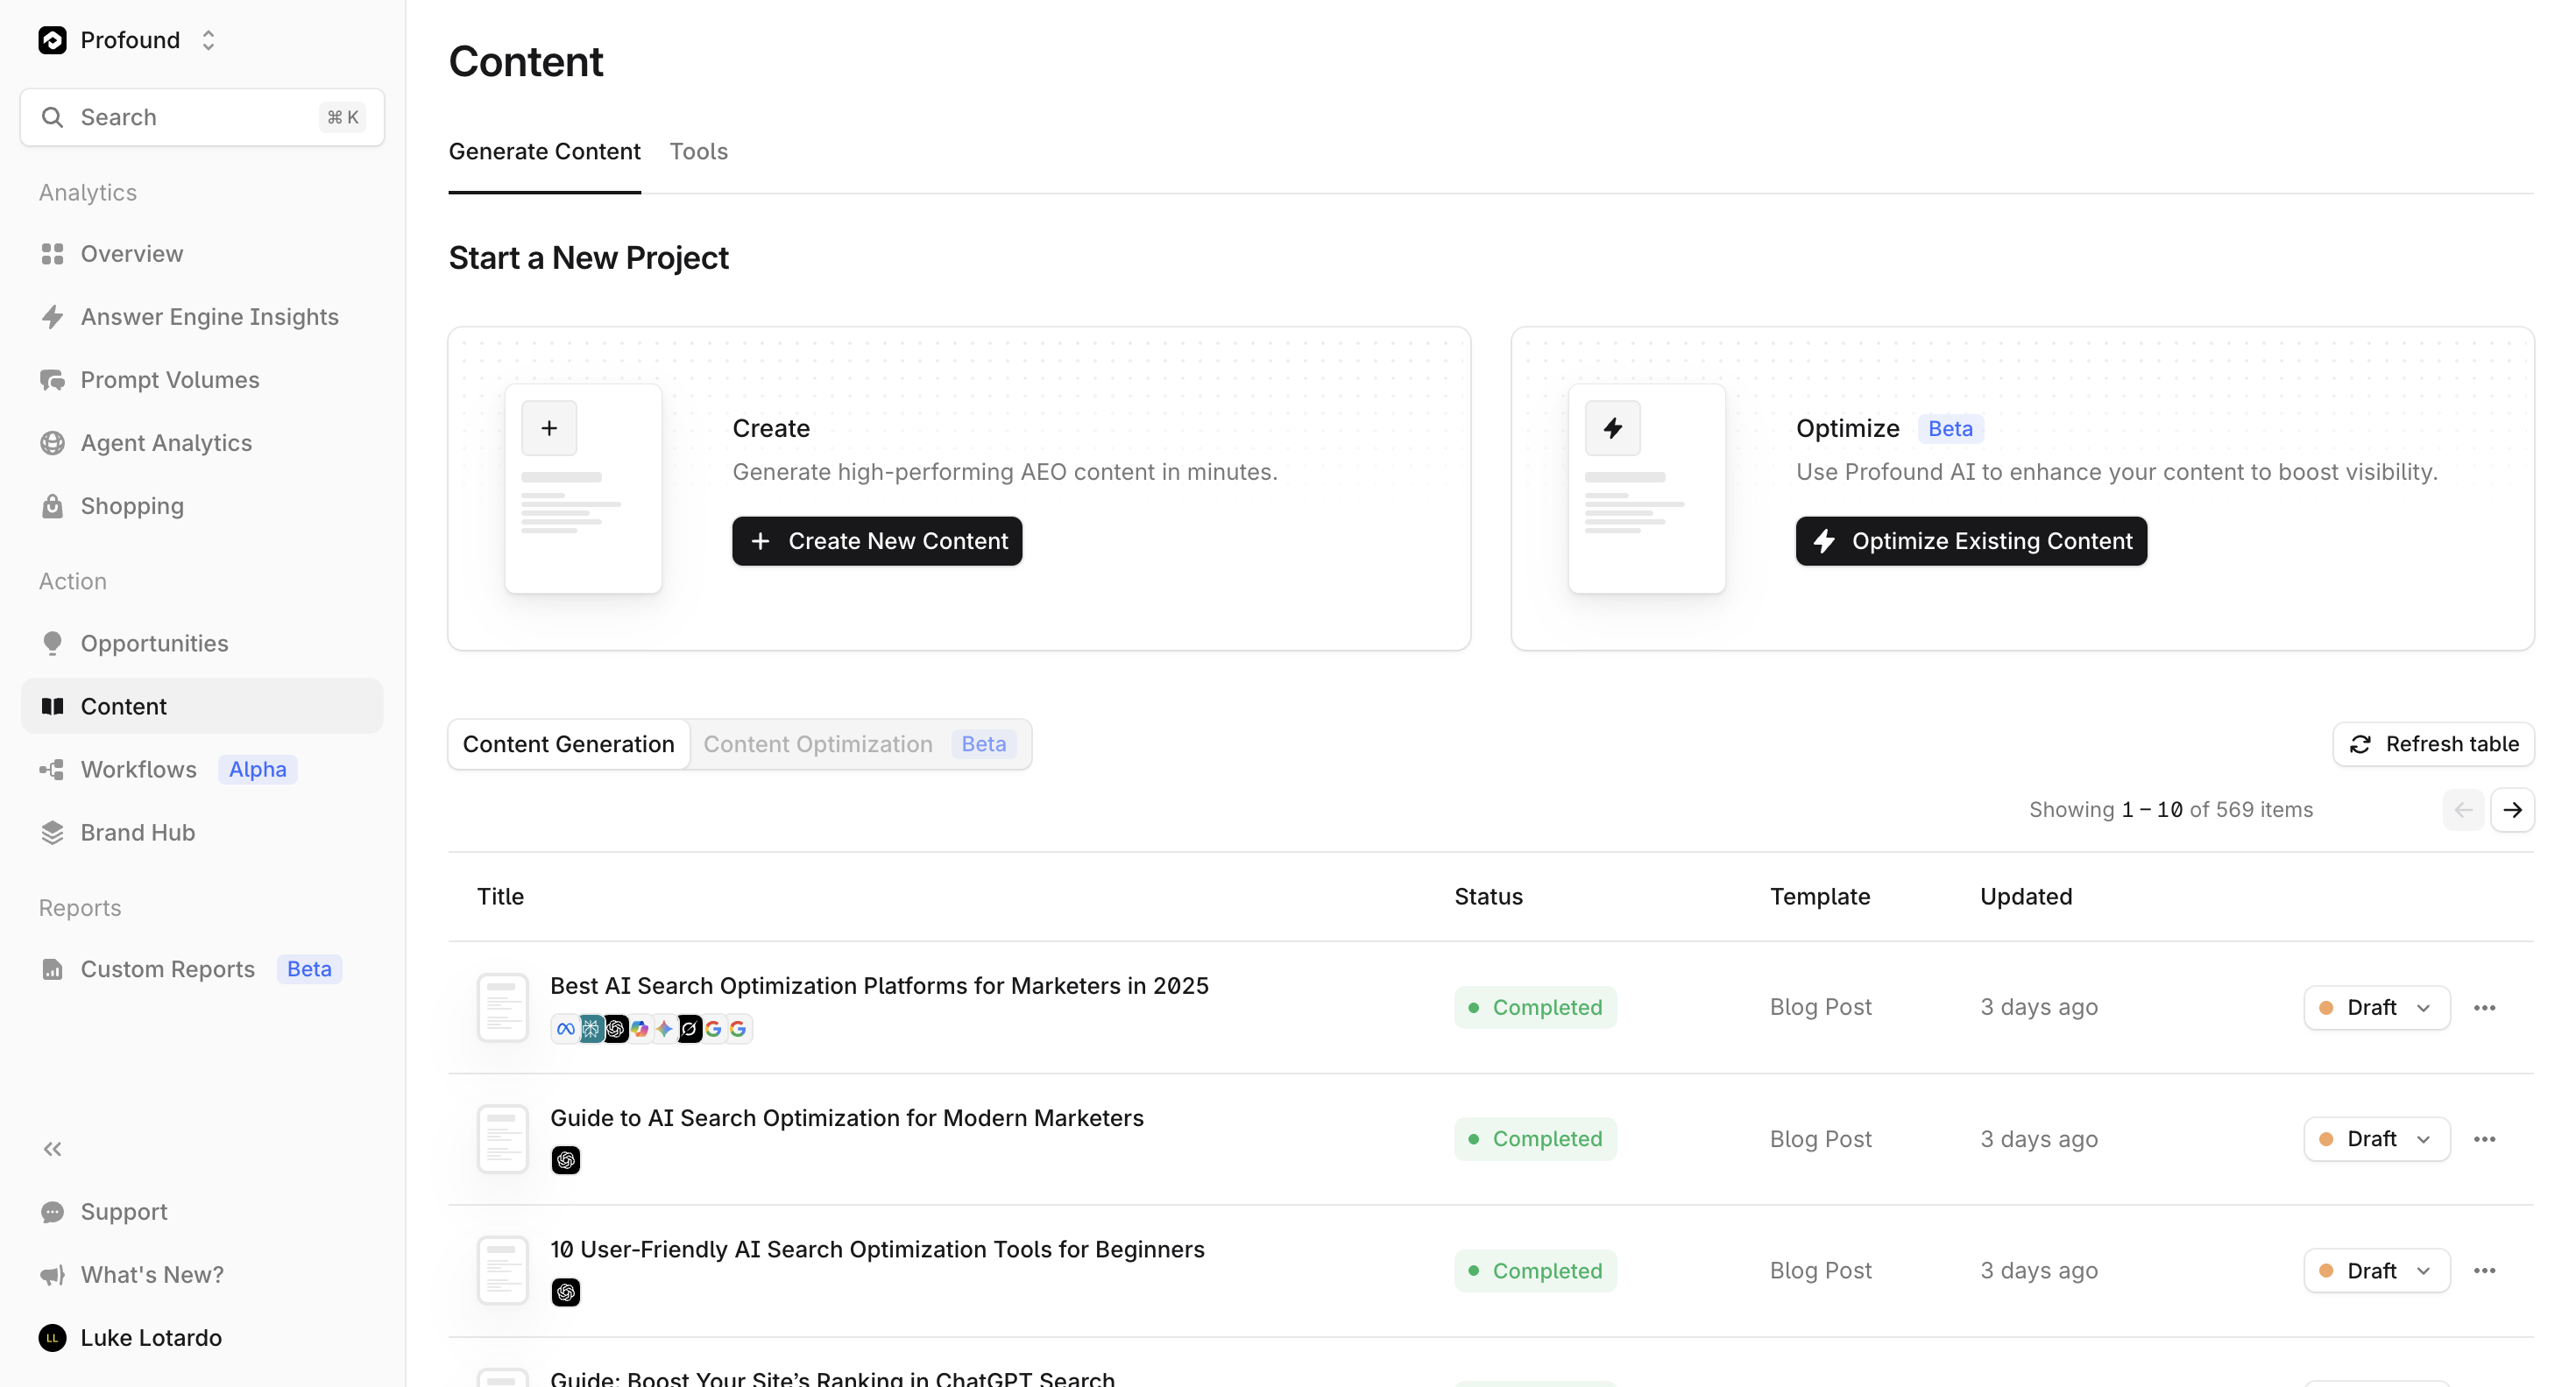Open Brand Hub

202,833
